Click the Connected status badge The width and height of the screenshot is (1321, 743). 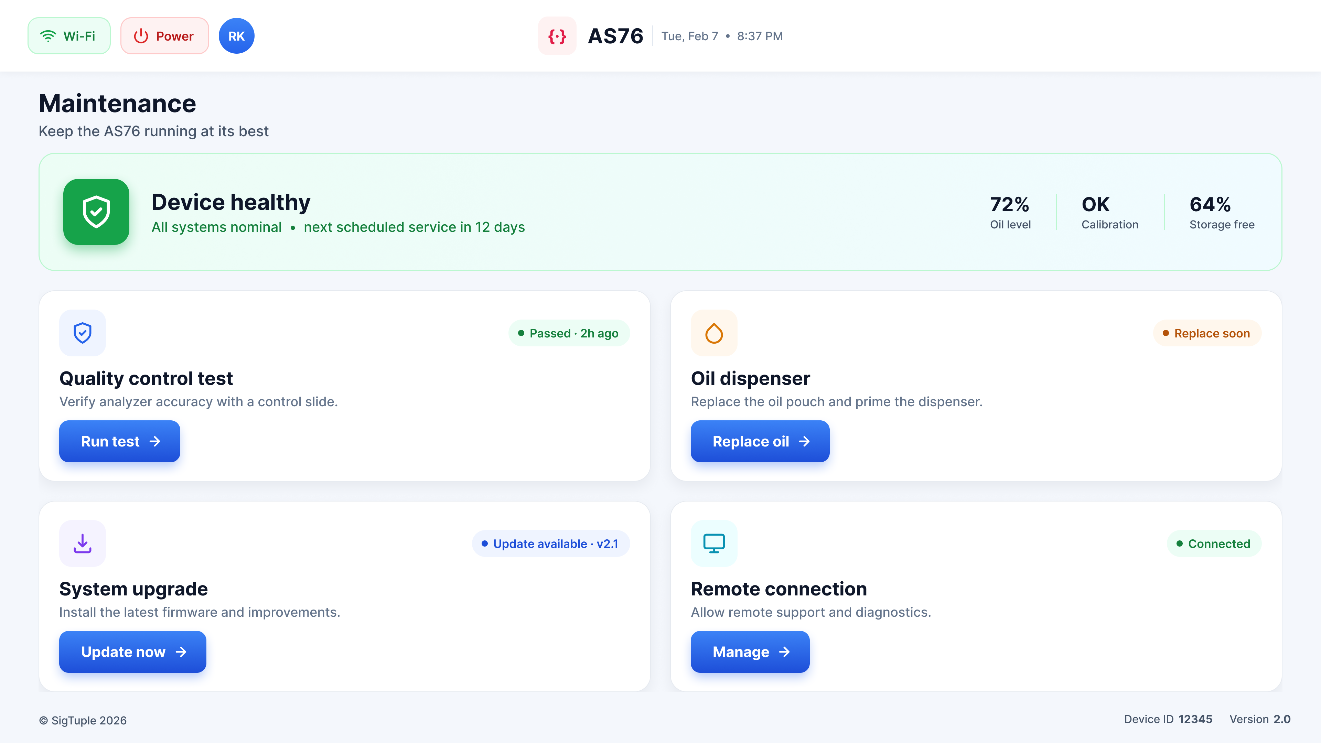tap(1214, 543)
